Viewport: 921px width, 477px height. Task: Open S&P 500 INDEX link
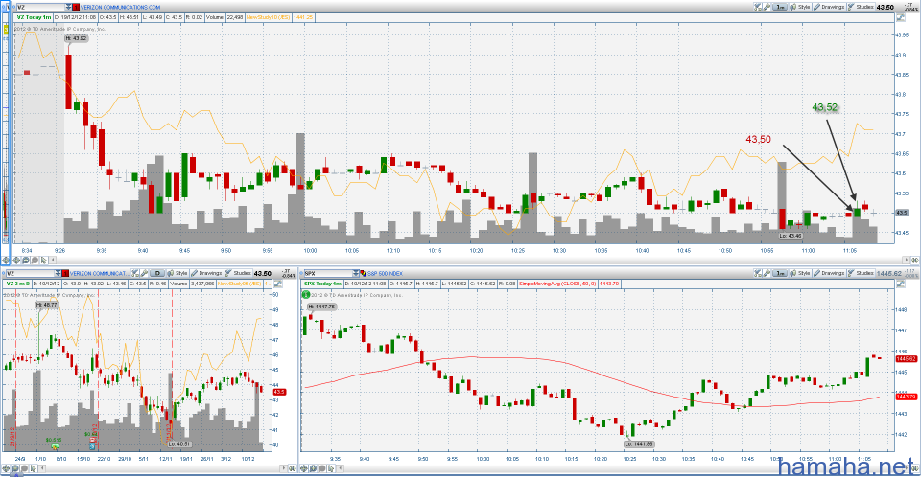pyautogui.click(x=386, y=273)
